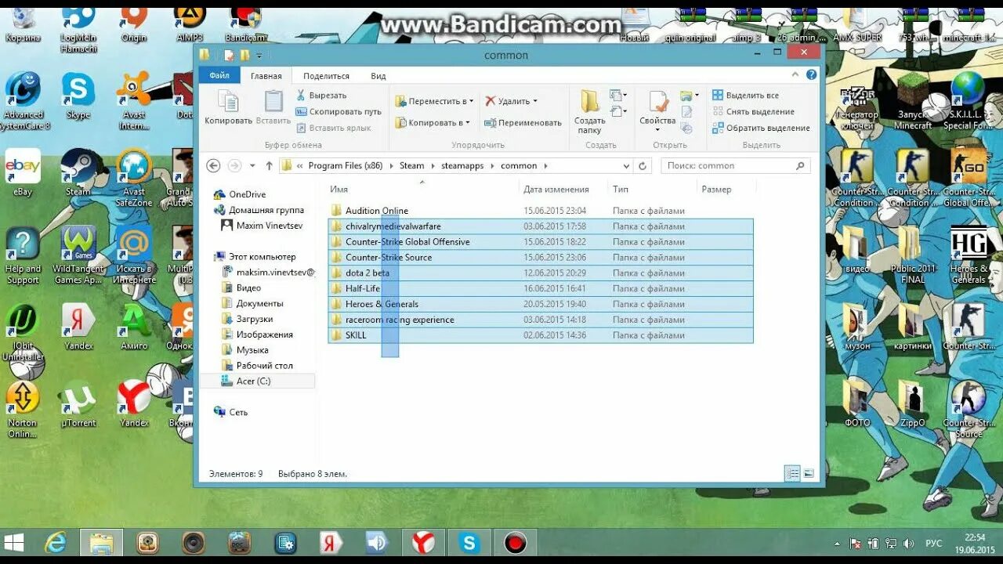Click the eBay desktop shortcut
Screen dimensions: 1003x564
(23, 172)
